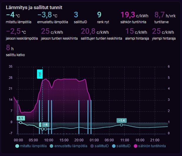Click the 28 left y-axis label
The image size is (182, 156).
11,78
